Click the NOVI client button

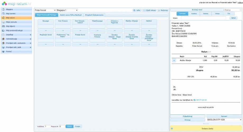tap(233, 18)
